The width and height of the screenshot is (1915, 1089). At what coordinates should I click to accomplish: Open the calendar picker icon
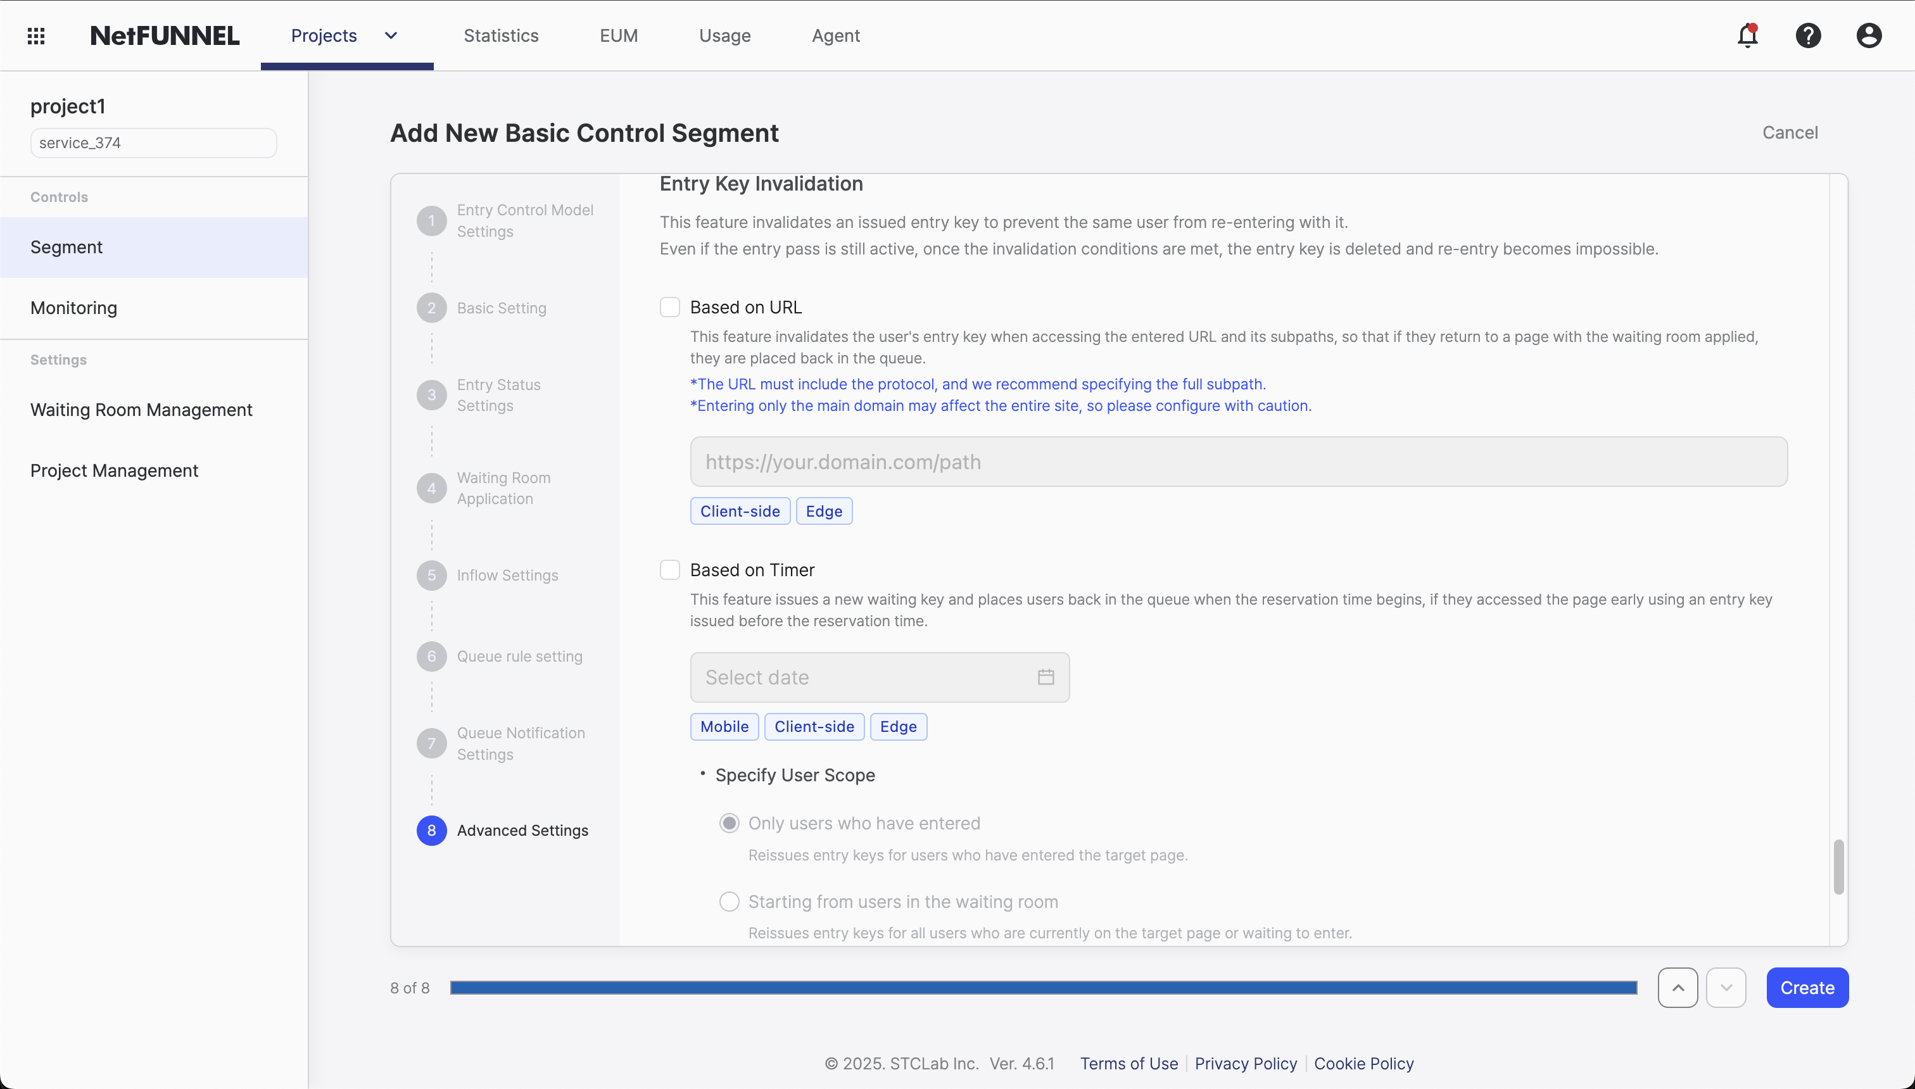[1045, 676]
